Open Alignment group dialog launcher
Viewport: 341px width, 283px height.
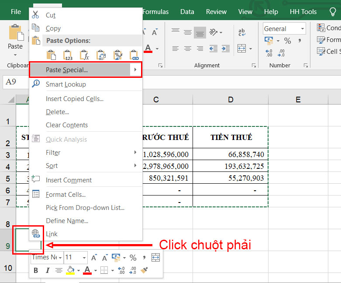254,65
